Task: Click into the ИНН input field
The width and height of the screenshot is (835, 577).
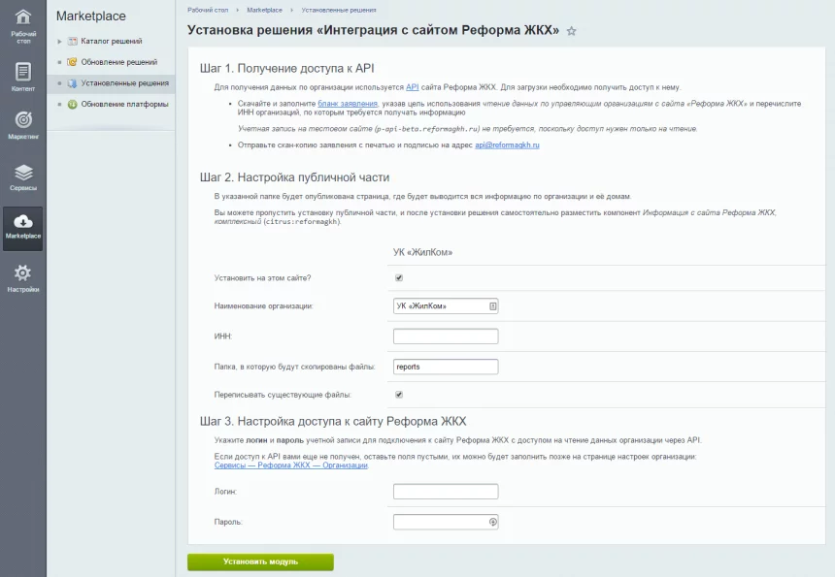Action: point(446,337)
